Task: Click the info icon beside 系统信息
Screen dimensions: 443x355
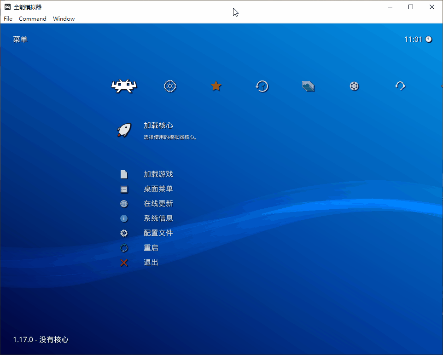Action: (x=124, y=218)
